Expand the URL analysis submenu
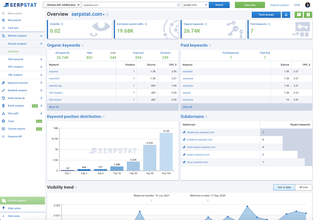Image resolution: width=313 pixels, height=220 pixels. pos(41,75)
